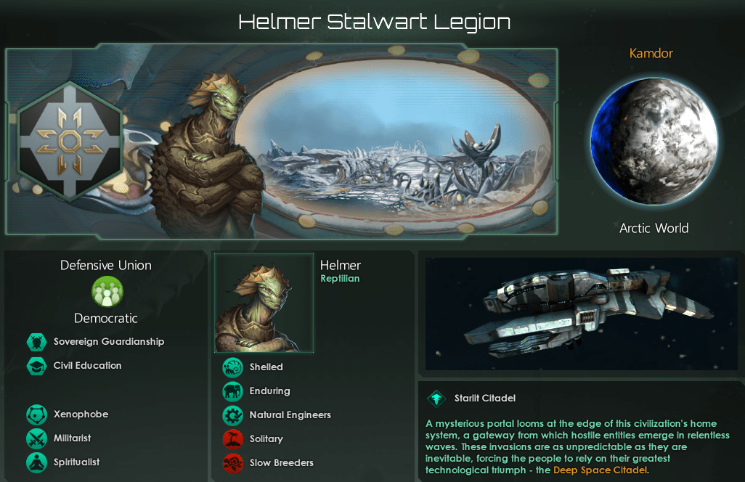Click the Kamdor planet name

[x=651, y=53]
